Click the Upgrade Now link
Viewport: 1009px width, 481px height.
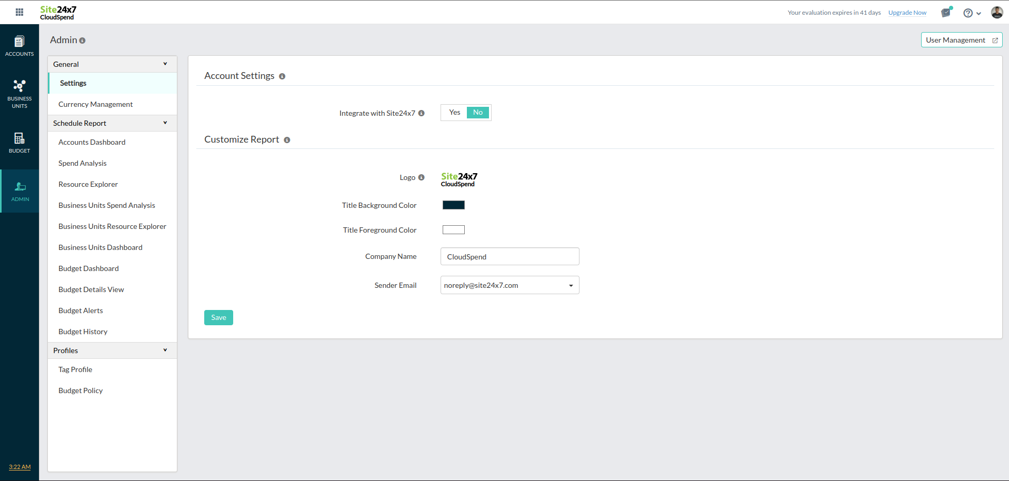tap(907, 13)
